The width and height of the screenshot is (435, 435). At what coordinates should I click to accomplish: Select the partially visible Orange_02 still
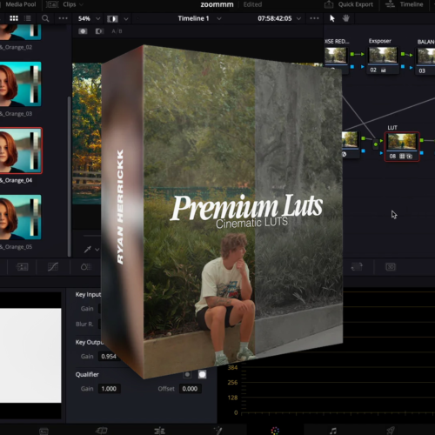tap(20, 32)
